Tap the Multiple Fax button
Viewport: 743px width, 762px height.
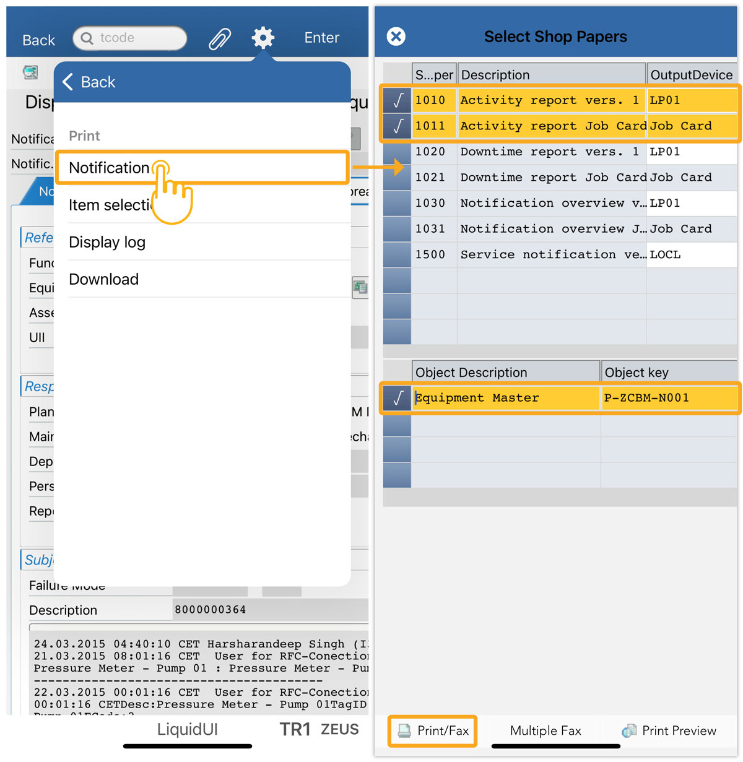click(545, 731)
